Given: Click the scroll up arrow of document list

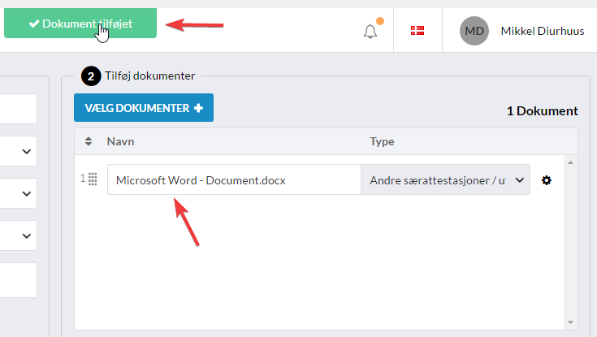Looking at the screenshot, I should point(570,162).
